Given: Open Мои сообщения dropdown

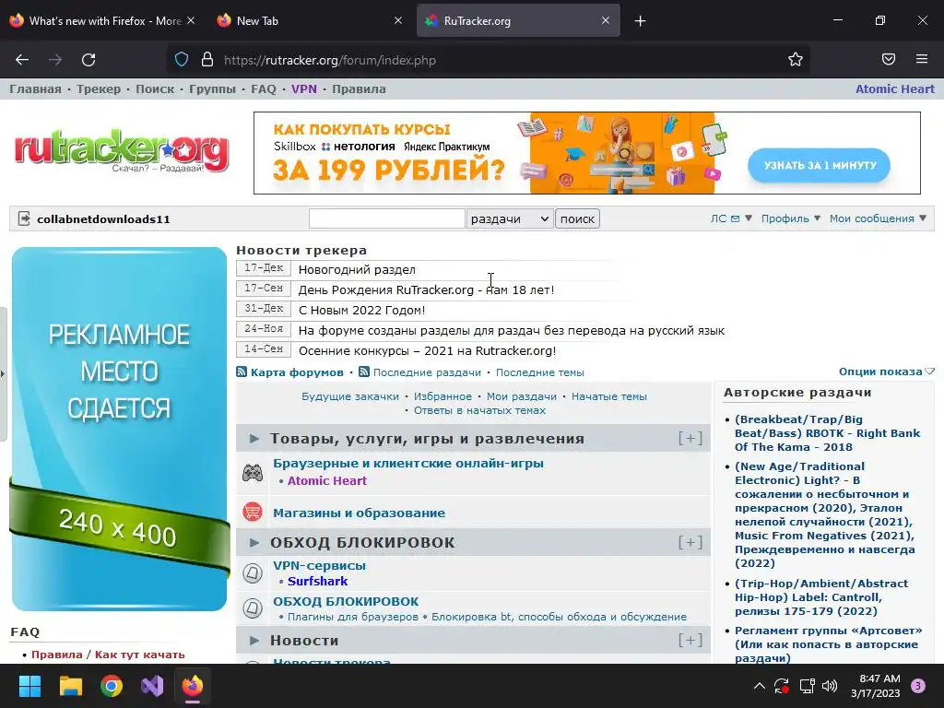Looking at the screenshot, I should (878, 218).
